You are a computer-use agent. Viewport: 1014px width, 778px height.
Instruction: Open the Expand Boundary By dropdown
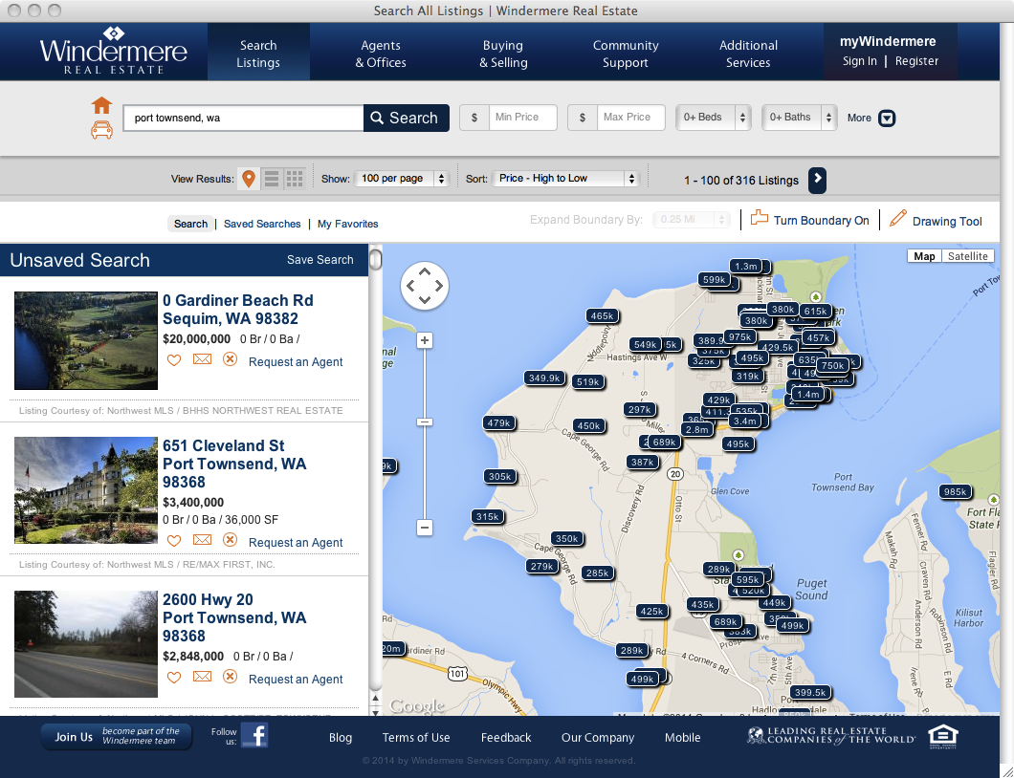692,220
